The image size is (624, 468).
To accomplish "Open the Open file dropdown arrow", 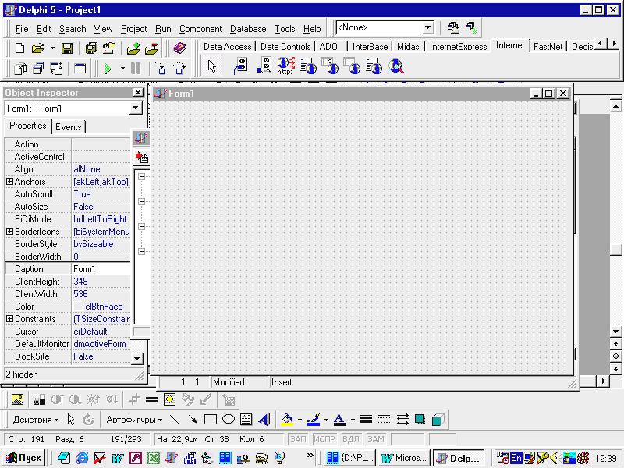I will point(52,48).
